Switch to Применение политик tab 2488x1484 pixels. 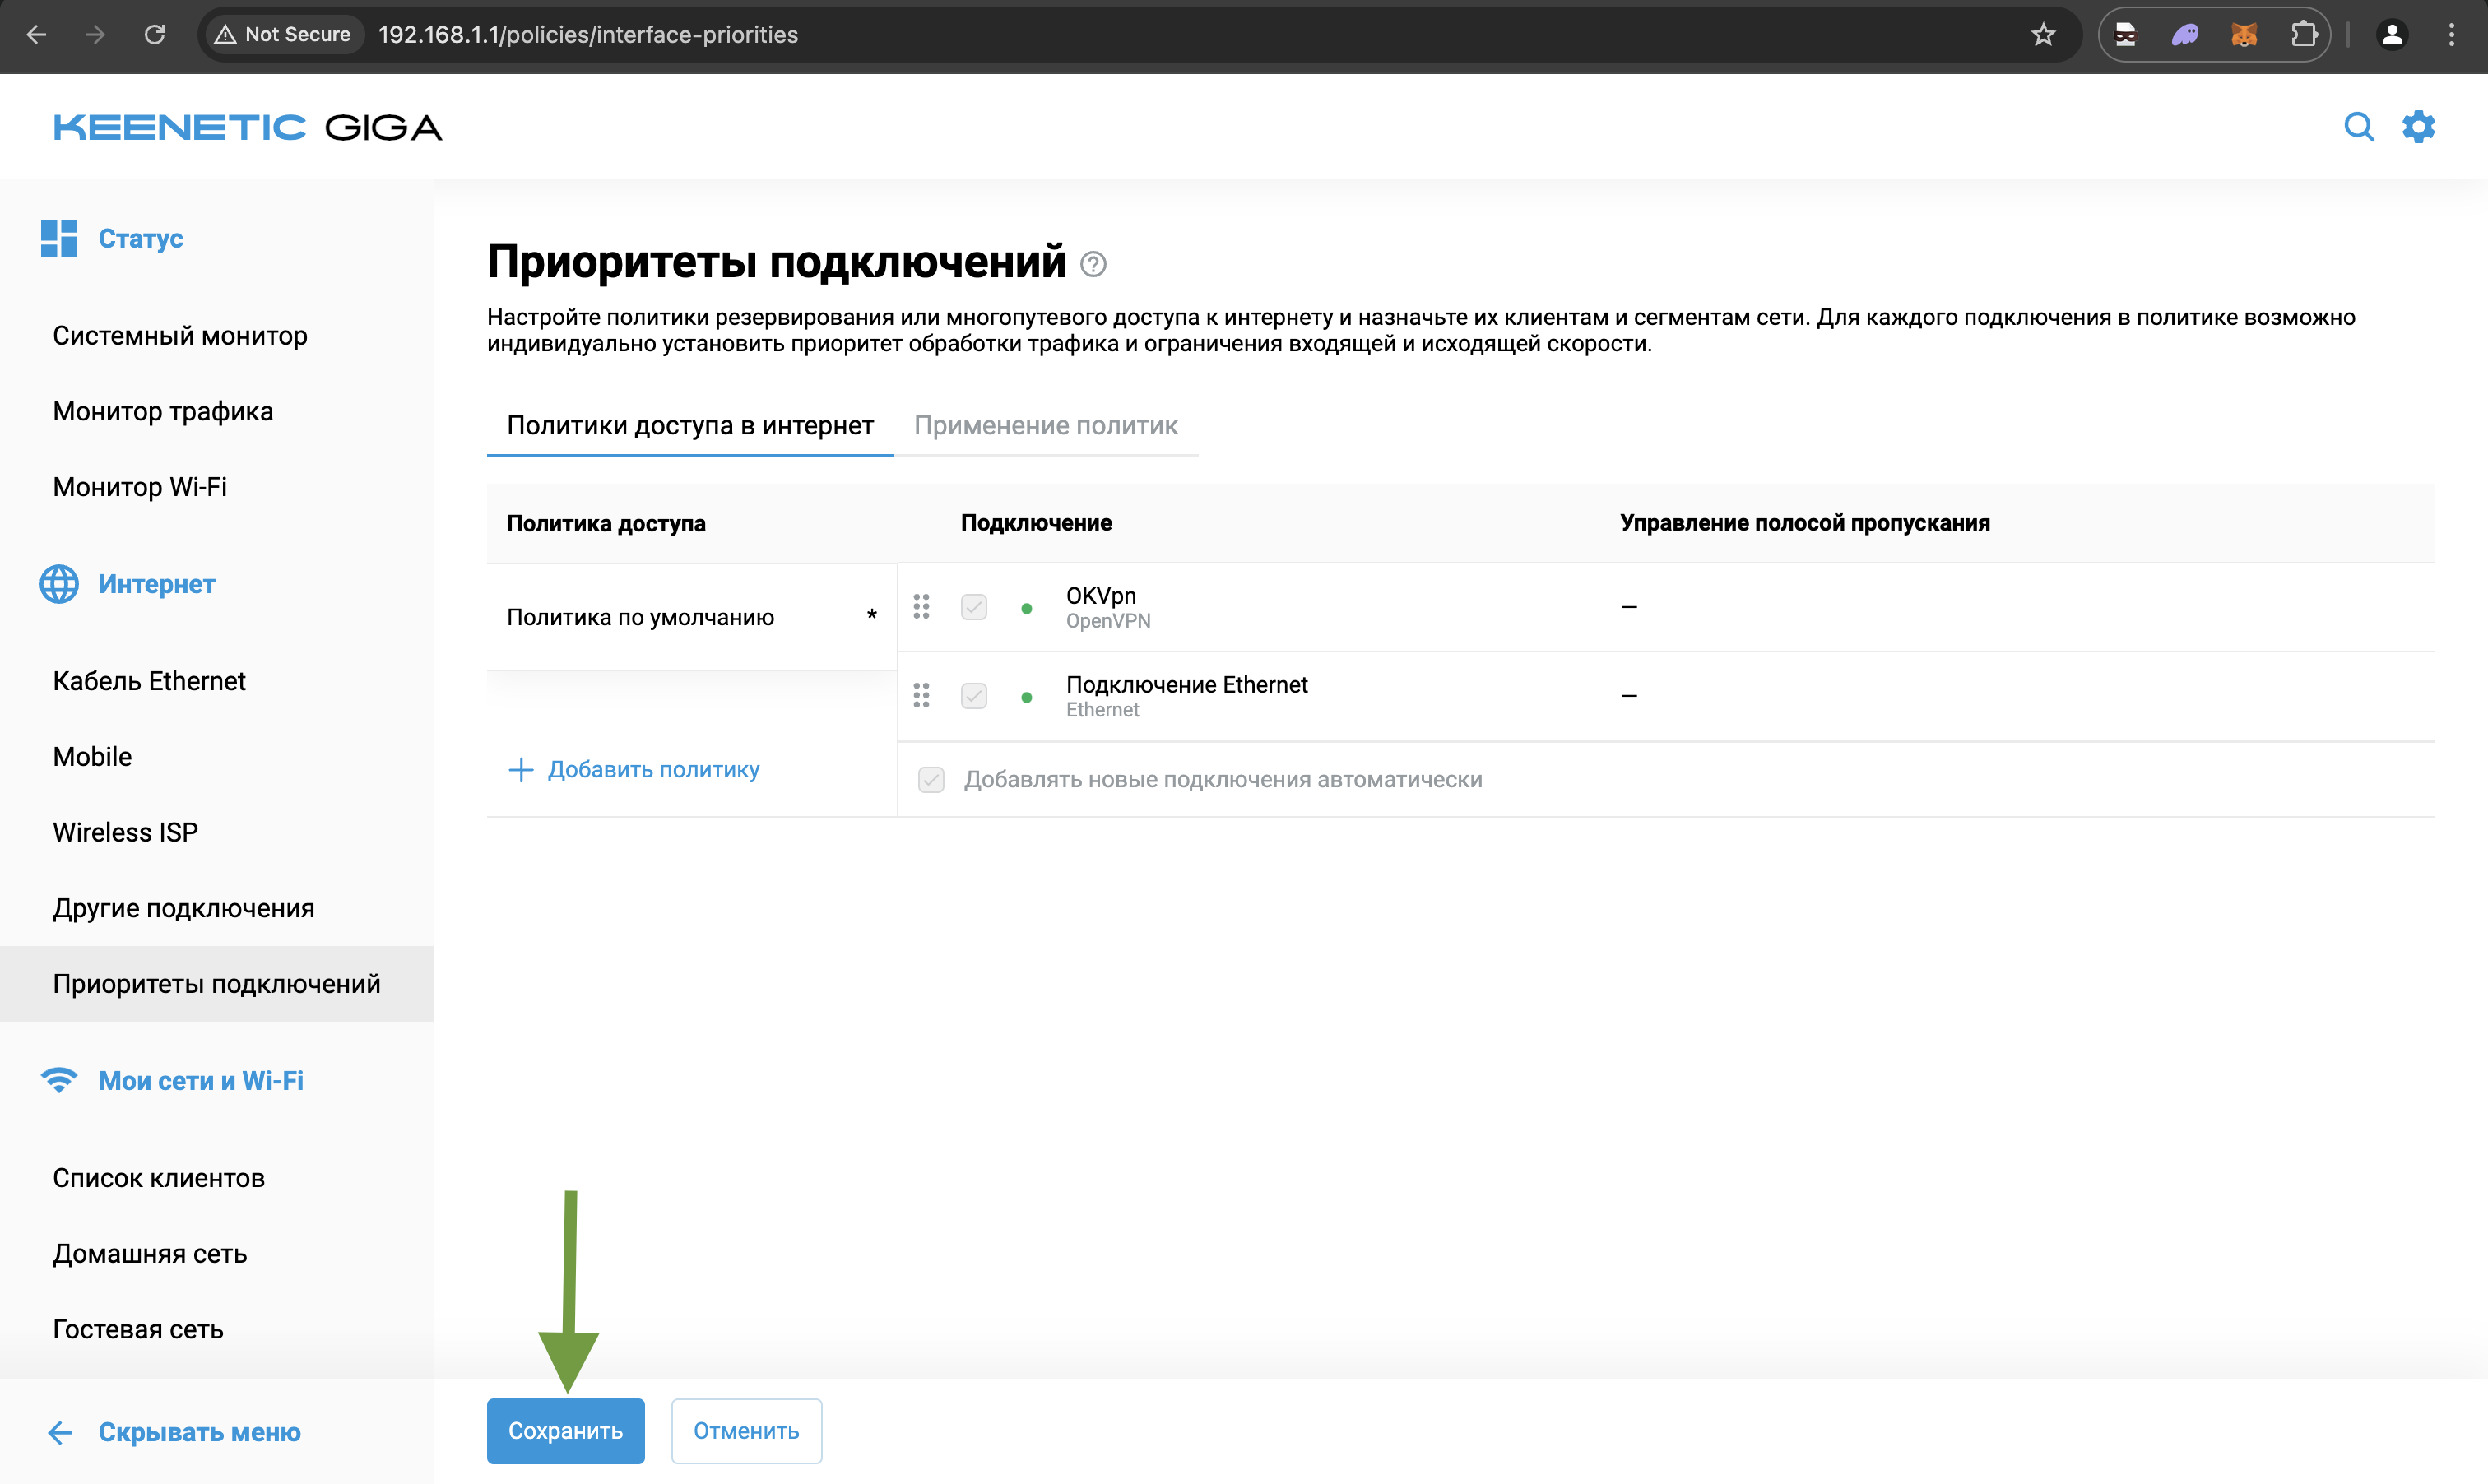point(1045,426)
